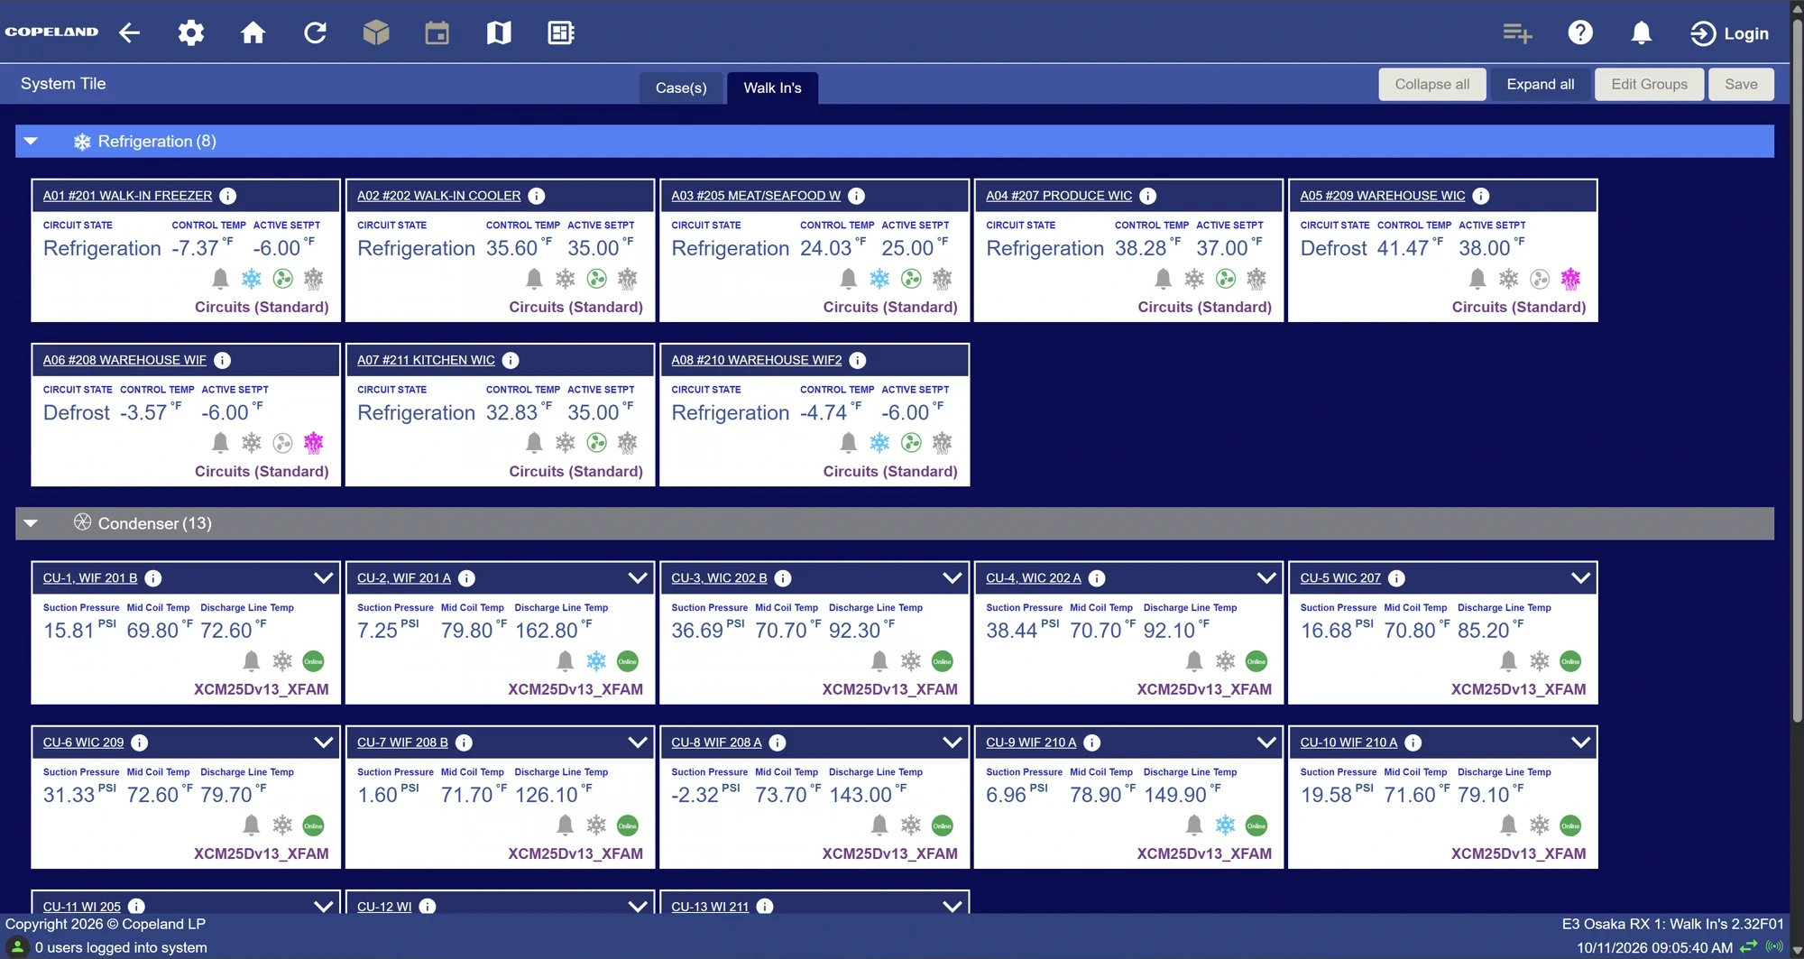Screen dimensions: 1804x959
Task: Click the blue snowflake on A03 MEAT/SEAFOOD tile
Action: coord(879,279)
